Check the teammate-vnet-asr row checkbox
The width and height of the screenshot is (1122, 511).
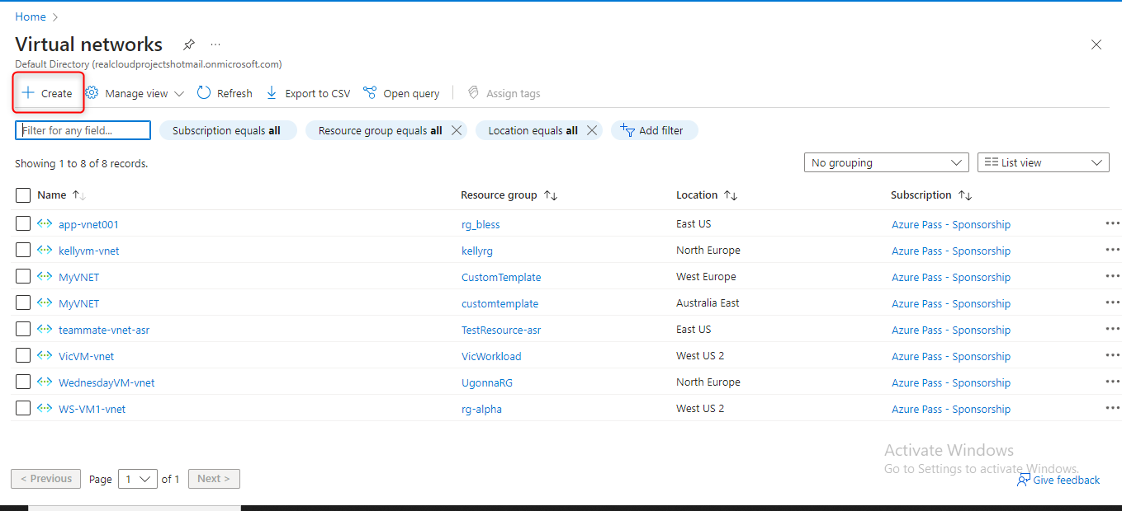pos(23,329)
